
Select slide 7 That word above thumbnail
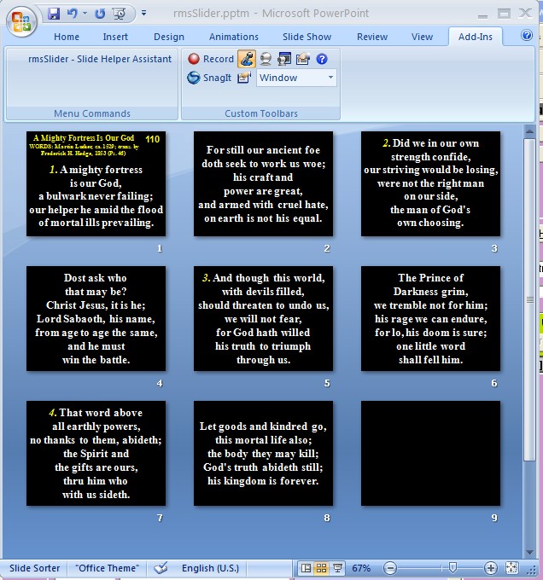(96, 453)
